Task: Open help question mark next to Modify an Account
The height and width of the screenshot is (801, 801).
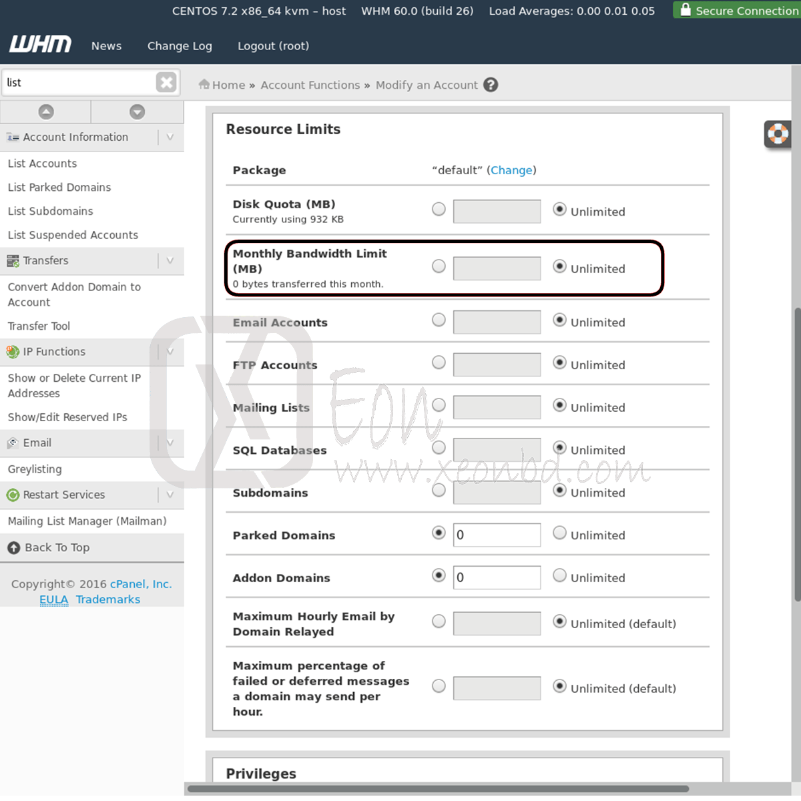Action: click(x=491, y=85)
